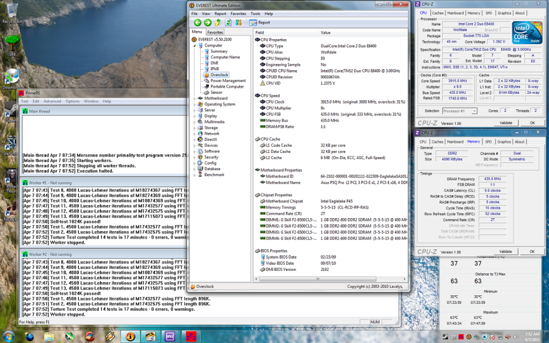Select the DRAM:FSB Ratio row in EVEREST

tap(330, 127)
